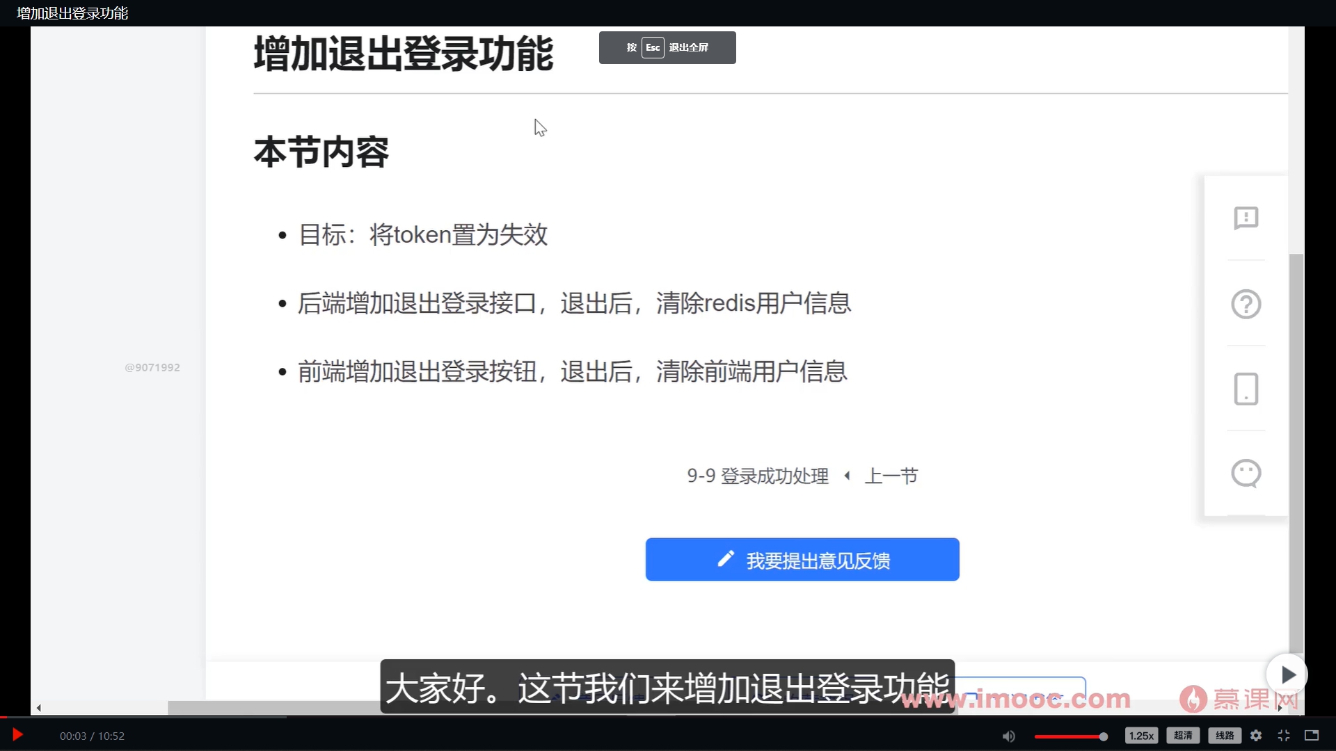Open the 超清 video quality selector
Image resolution: width=1336 pixels, height=751 pixels.
[1183, 736]
